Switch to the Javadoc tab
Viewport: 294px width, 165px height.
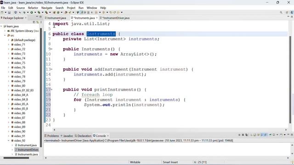point(67,136)
